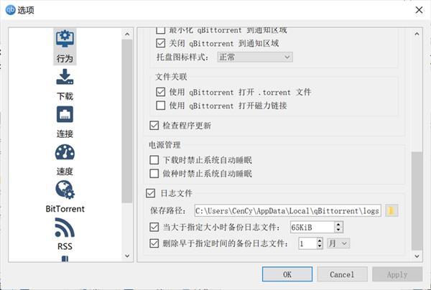
Task: Open the 月 time unit dropdown
Action: (338, 243)
